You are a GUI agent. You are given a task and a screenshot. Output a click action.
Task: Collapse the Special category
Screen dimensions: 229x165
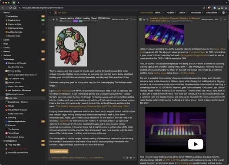[1, 13]
